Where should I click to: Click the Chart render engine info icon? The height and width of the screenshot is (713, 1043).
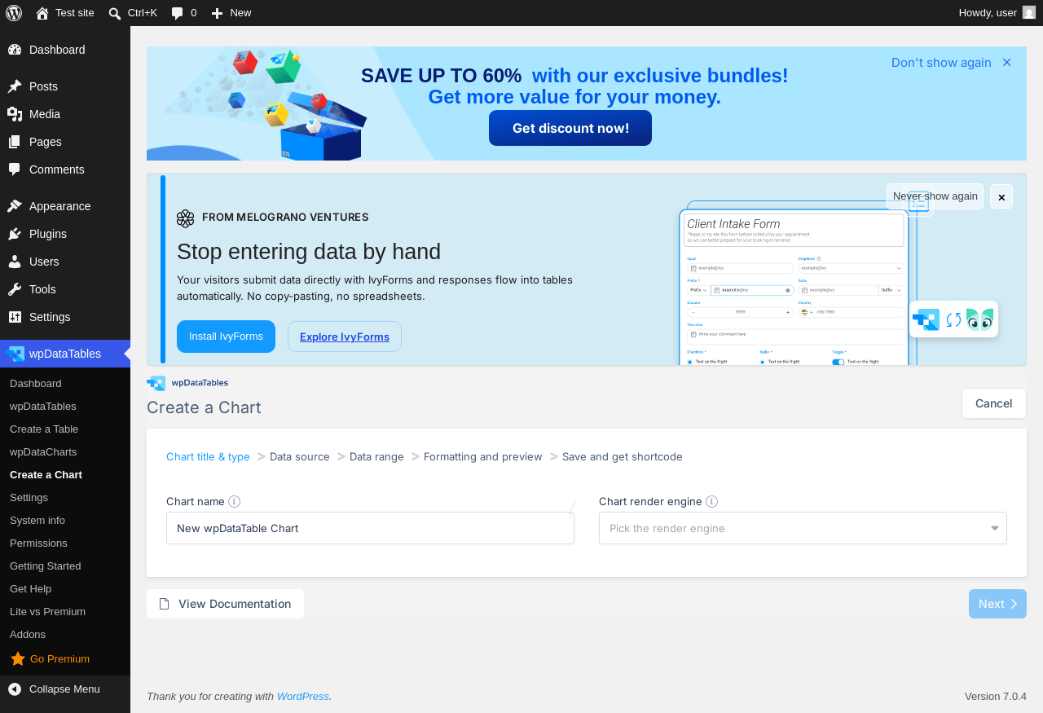[712, 501]
